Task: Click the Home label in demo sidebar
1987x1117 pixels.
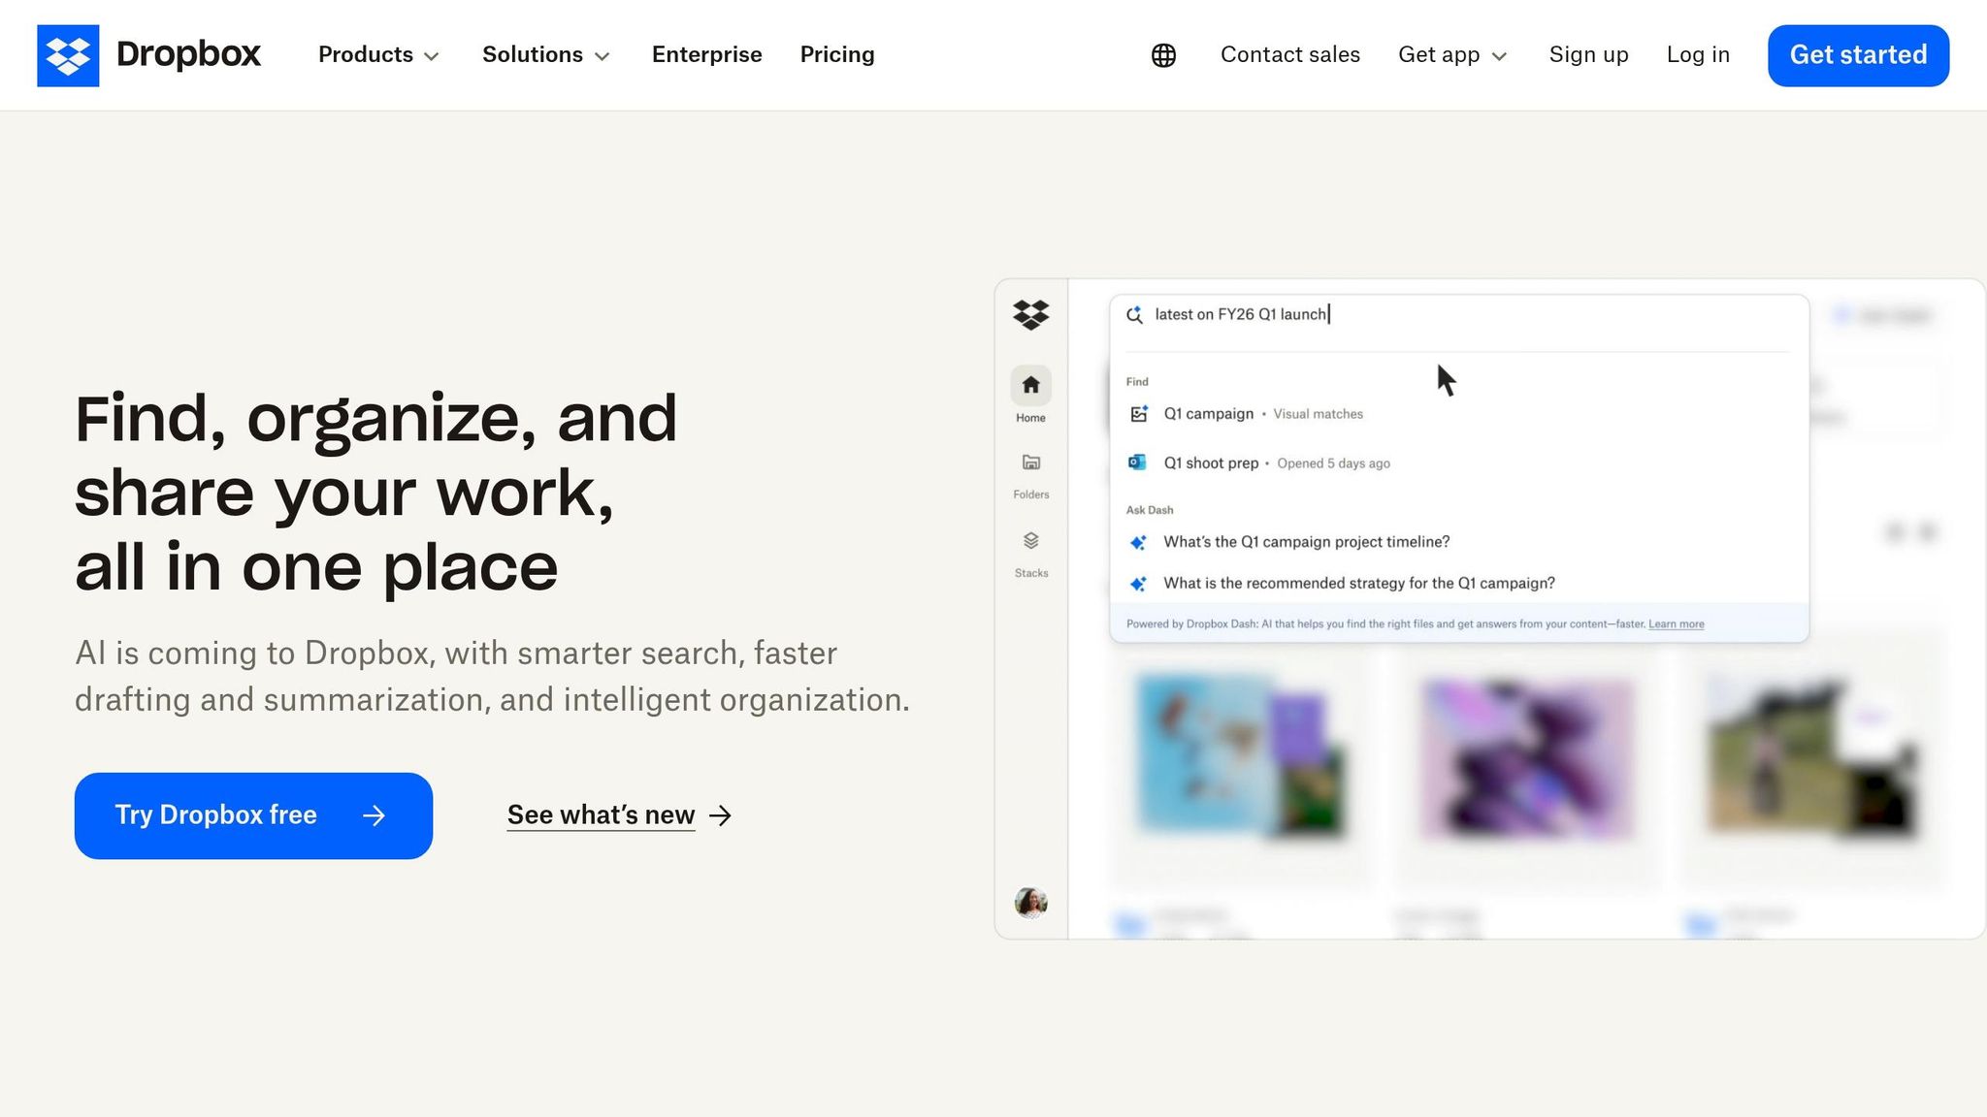Action: [x=1030, y=418]
